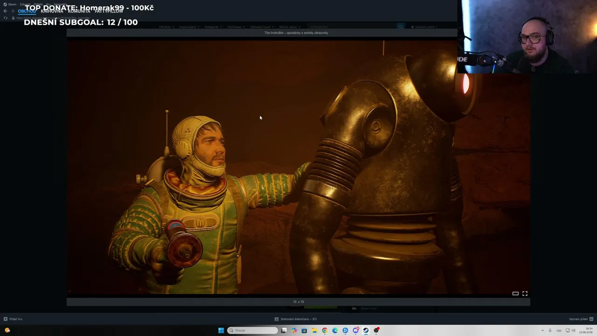Expand the Obchod dropdown in the store navigation
The image size is (597, 336).
tap(167, 27)
